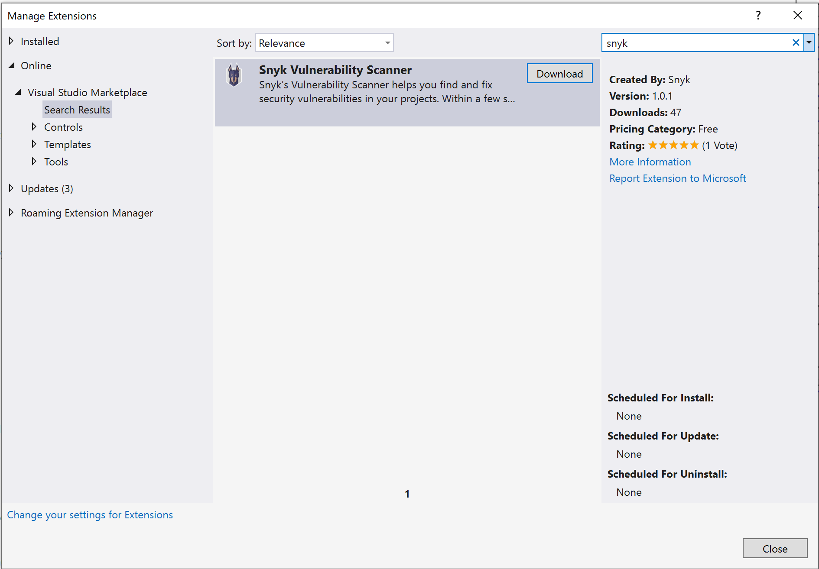Screen dimensions: 819x569
Task: Open Report Extension to Microsoft link
Action: [x=678, y=178]
